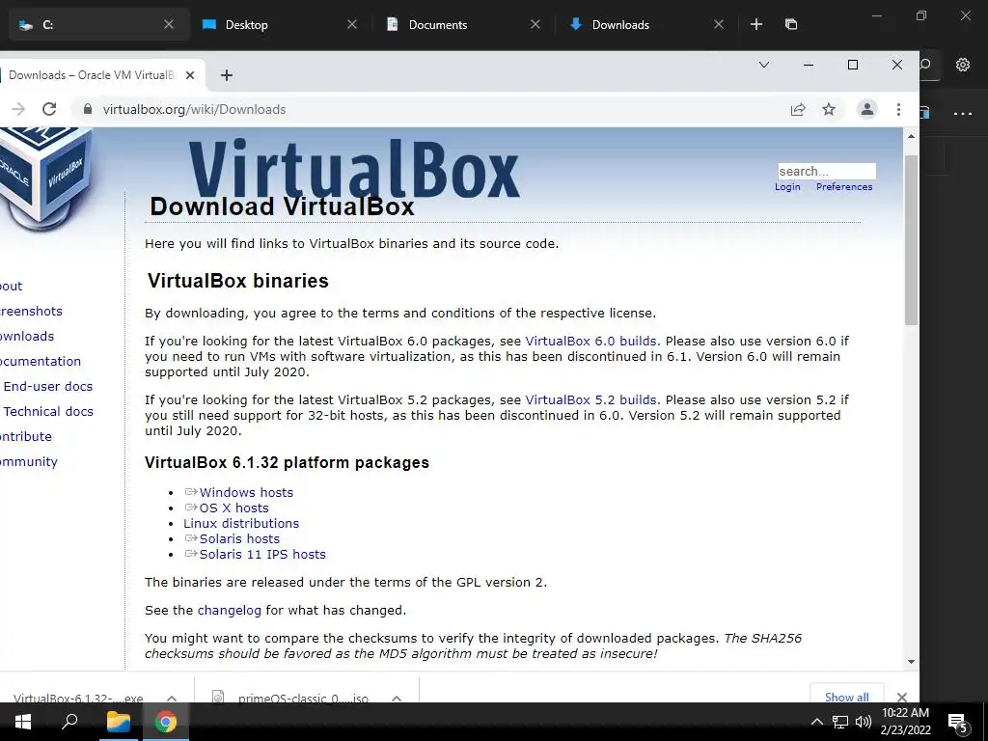Open the file manager three-dots overflow menu
Image resolution: width=988 pixels, height=741 pixels.
(x=962, y=114)
